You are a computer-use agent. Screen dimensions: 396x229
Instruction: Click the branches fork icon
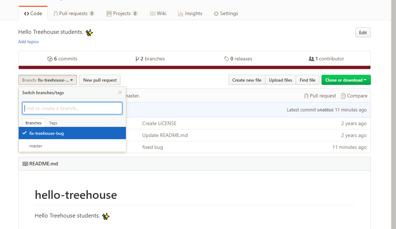point(137,59)
